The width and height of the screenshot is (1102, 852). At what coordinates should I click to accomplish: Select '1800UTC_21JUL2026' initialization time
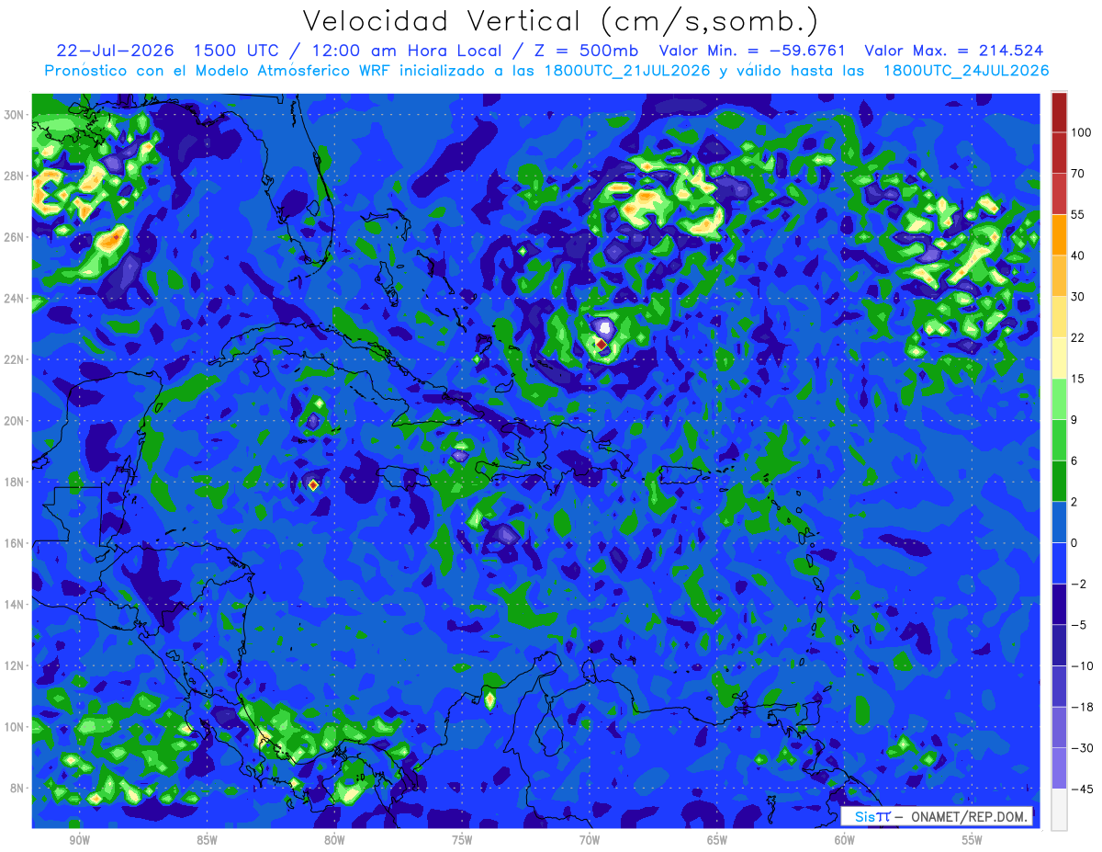pyautogui.click(x=628, y=70)
